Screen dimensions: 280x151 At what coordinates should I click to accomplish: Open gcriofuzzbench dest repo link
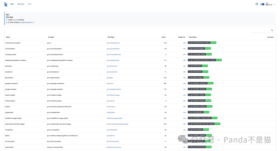[112, 72]
